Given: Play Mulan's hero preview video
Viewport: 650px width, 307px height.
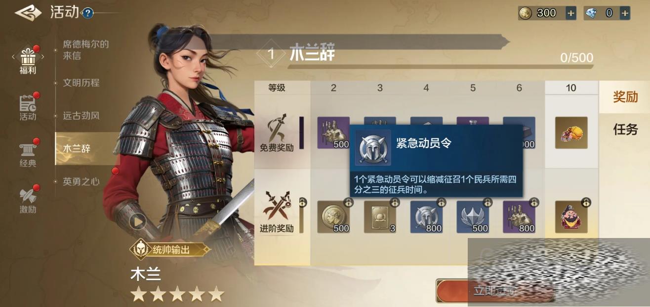Looking at the screenshot, I should point(138,221).
